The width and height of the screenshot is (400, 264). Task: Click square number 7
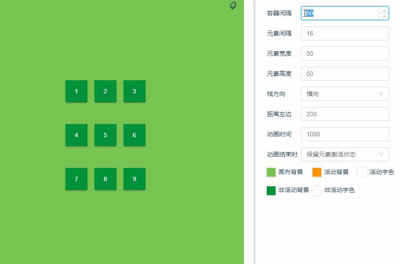point(76,179)
